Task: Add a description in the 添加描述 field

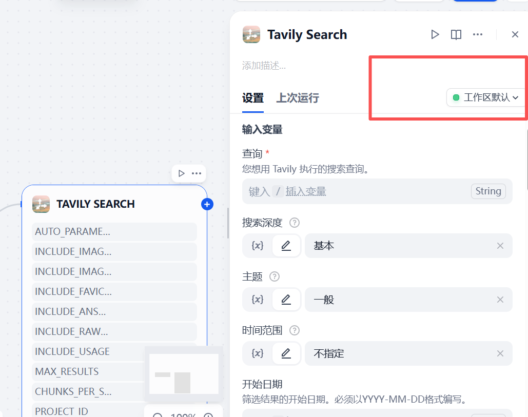Action: coord(264,66)
